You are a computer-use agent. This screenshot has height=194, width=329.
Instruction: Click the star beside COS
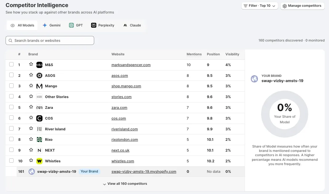pos(31,117)
